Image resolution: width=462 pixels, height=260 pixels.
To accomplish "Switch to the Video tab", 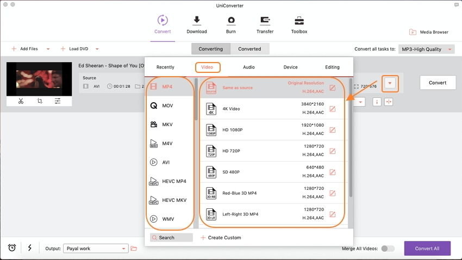I will click(x=207, y=67).
